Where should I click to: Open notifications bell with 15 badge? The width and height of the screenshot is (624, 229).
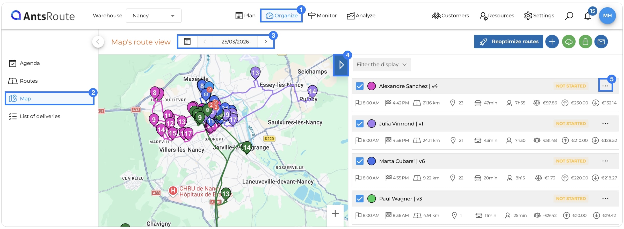(587, 16)
